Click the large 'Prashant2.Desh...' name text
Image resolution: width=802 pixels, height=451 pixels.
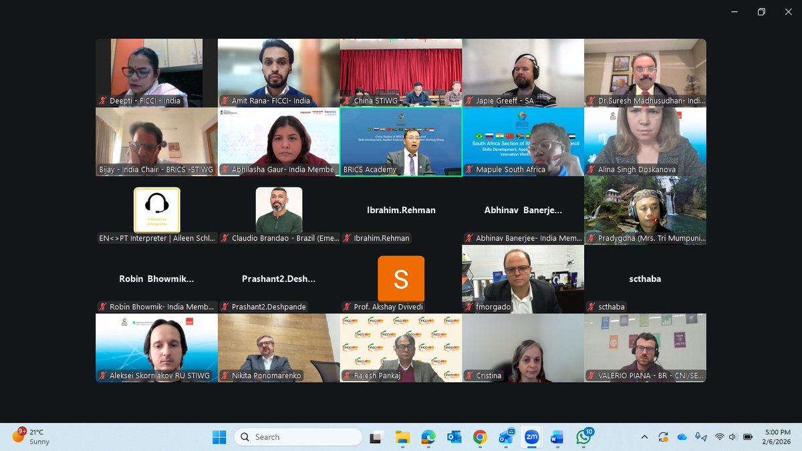click(x=279, y=279)
